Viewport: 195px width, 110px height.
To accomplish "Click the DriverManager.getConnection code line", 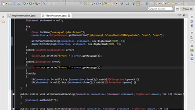I will (97, 35).
